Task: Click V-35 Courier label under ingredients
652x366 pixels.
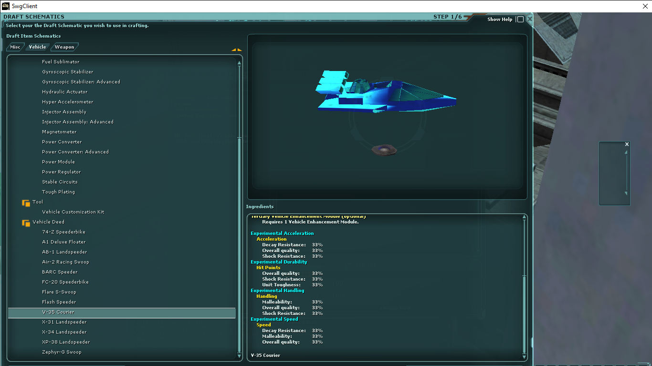Action: click(x=265, y=356)
